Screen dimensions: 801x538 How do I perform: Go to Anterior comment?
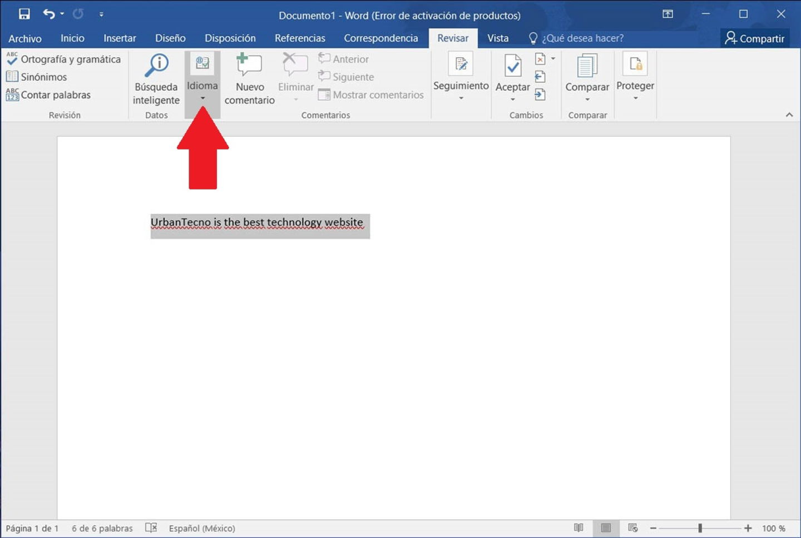pos(344,59)
